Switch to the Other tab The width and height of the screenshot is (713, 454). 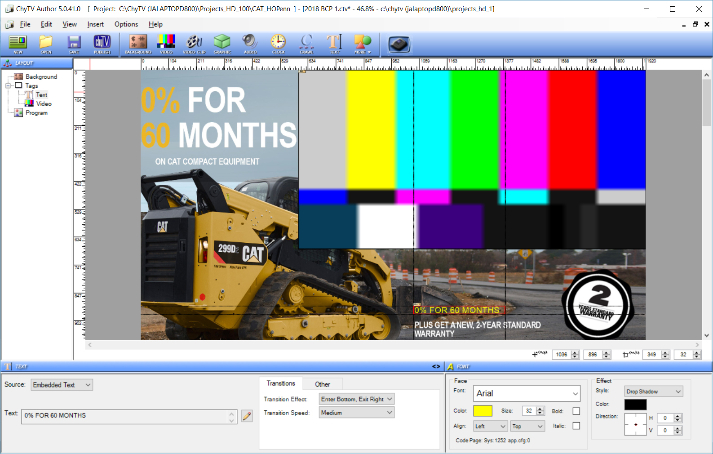click(x=323, y=384)
